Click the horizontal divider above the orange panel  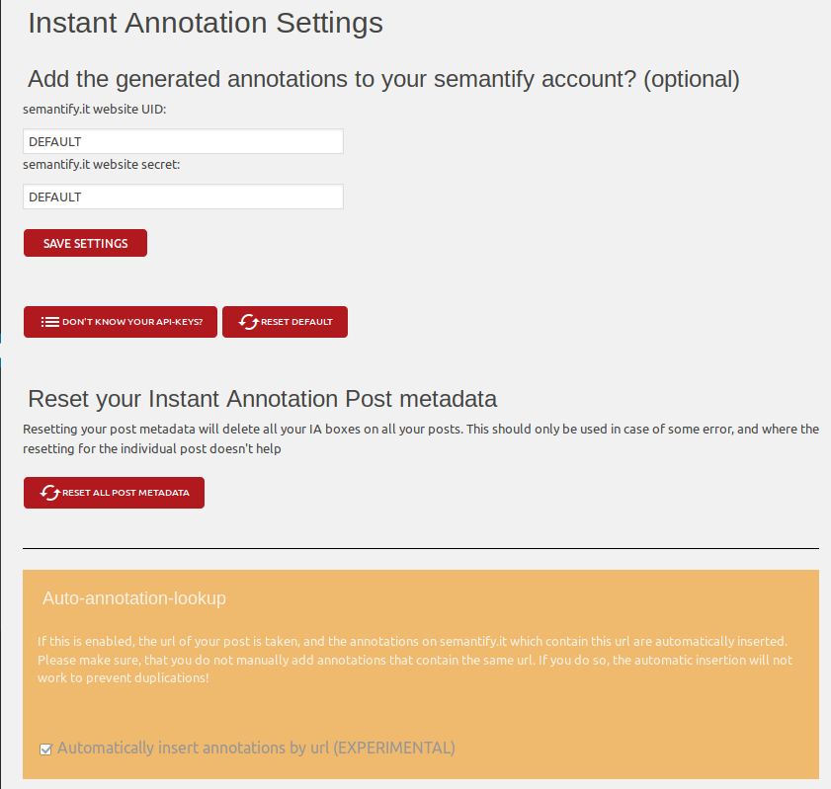pyautogui.click(x=420, y=548)
